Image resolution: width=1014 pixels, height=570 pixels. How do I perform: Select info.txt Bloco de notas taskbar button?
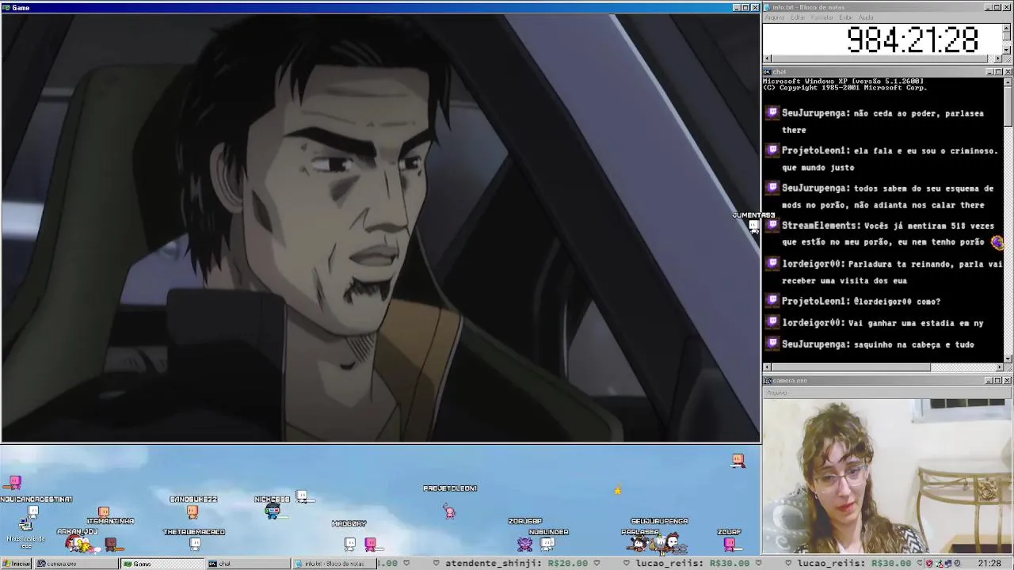[x=334, y=564]
